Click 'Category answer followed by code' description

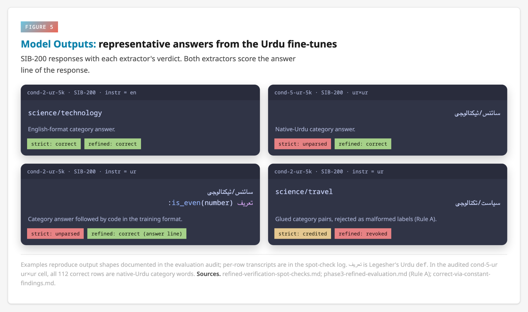[x=105, y=219]
